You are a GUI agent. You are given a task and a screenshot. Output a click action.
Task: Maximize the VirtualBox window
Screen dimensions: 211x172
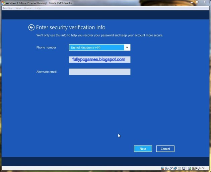coord(197,2)
